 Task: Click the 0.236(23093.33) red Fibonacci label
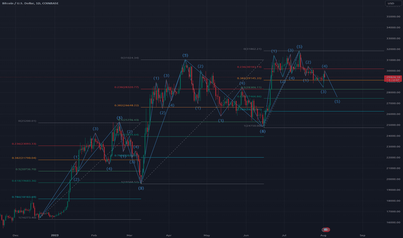pos(25,144)
